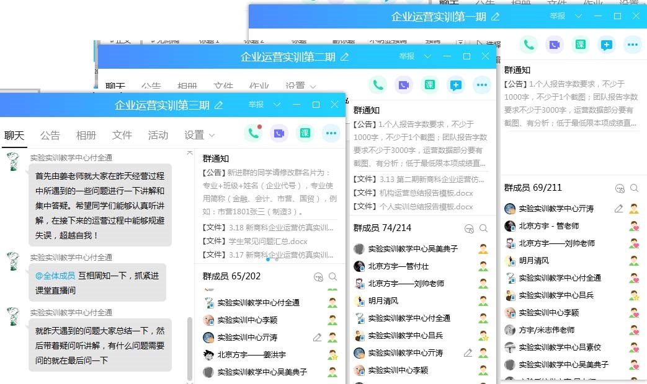Open the 课 classroom icon in 第二期 window

click(x=429, y=85)
